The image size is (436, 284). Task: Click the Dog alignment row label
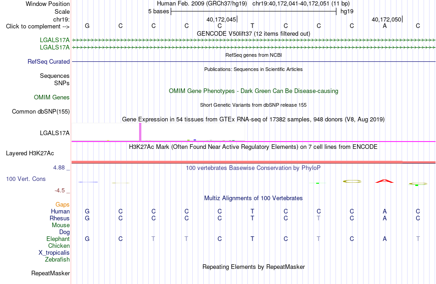coord(64,232)
